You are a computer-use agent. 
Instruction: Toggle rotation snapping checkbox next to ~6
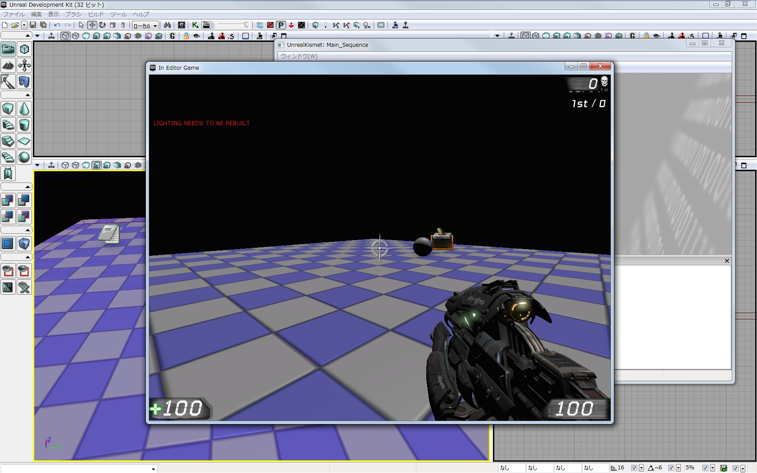671,468
